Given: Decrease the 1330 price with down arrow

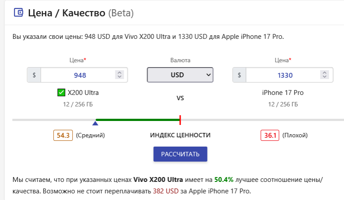Looking at the screenshot, I should 324,77.
